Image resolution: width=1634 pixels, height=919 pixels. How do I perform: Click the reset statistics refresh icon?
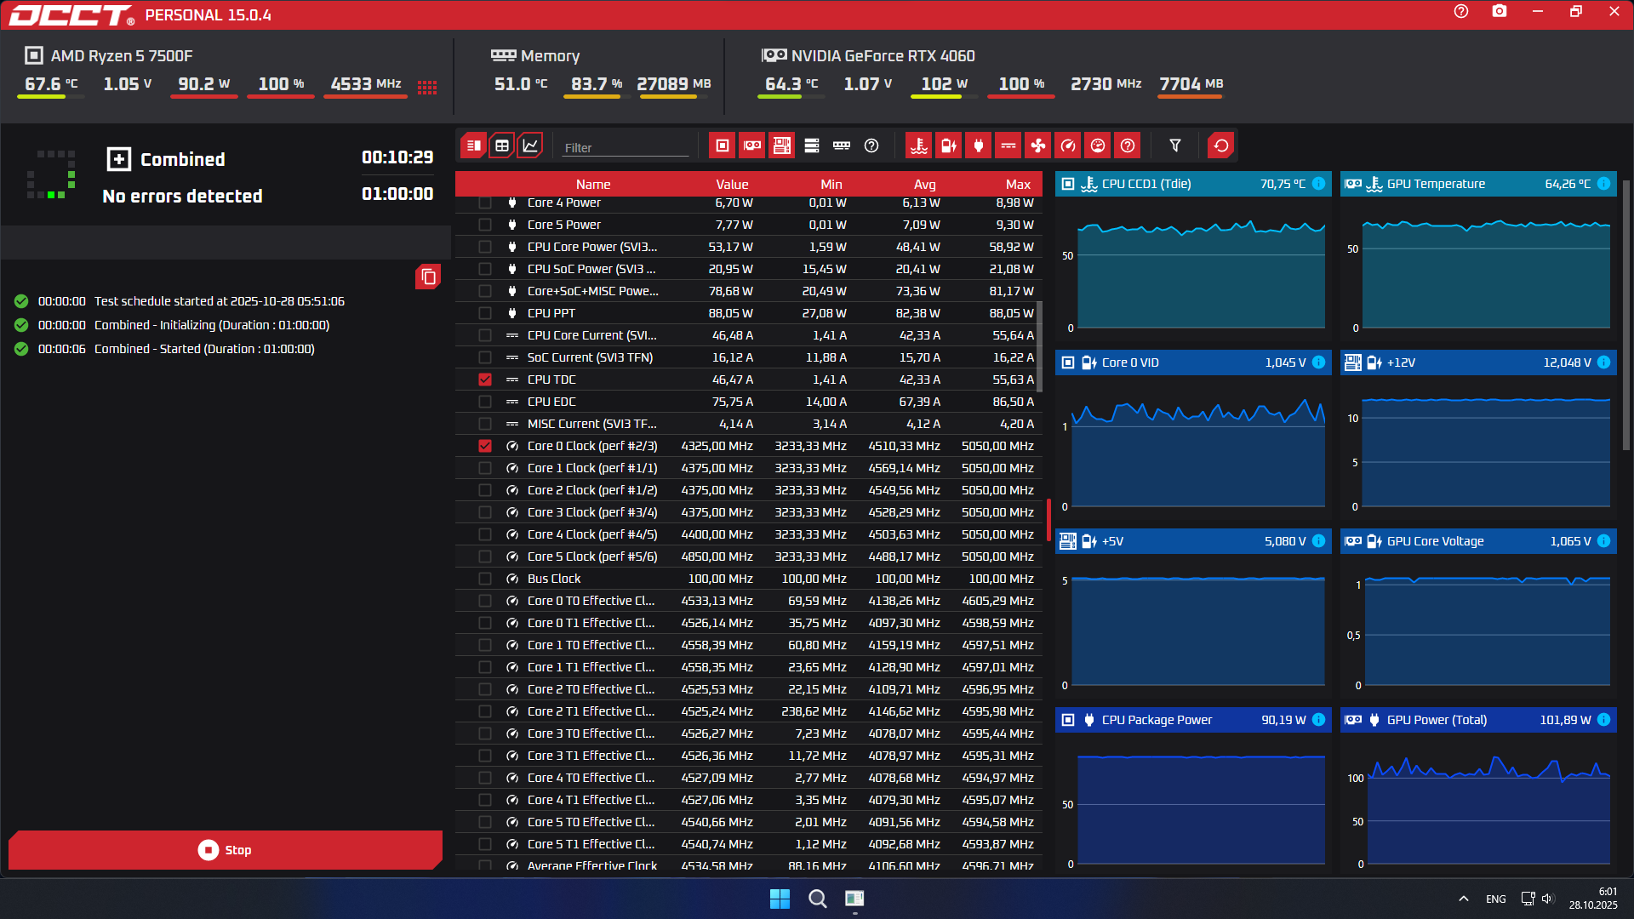coord(1221,146)
